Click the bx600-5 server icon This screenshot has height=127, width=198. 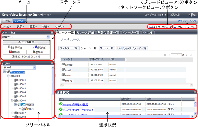coord(16,96)
